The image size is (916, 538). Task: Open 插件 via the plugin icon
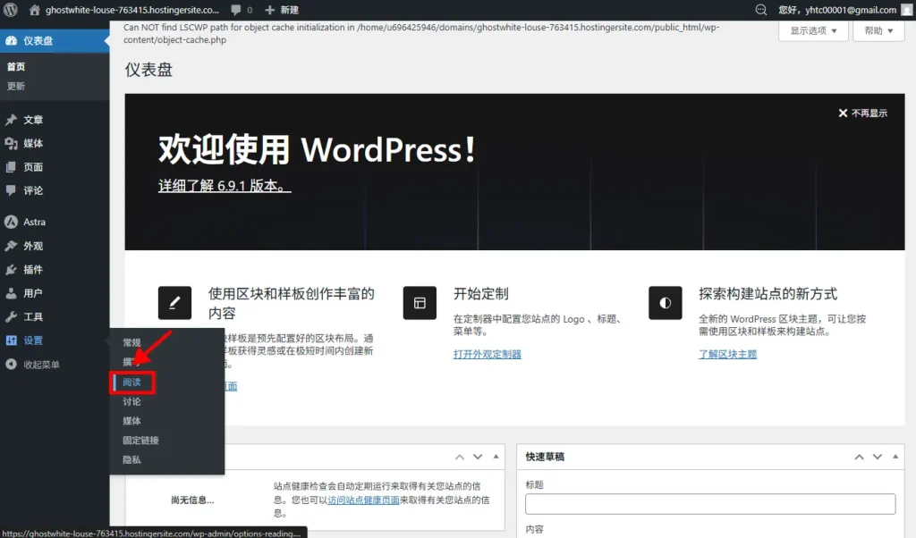pos(13,270)
